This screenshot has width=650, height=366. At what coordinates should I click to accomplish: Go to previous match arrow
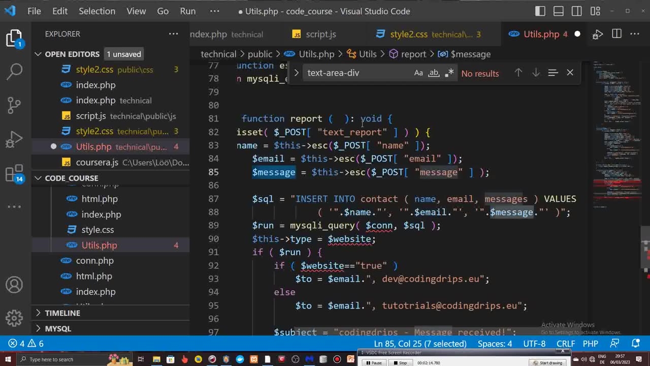(518, 73)
